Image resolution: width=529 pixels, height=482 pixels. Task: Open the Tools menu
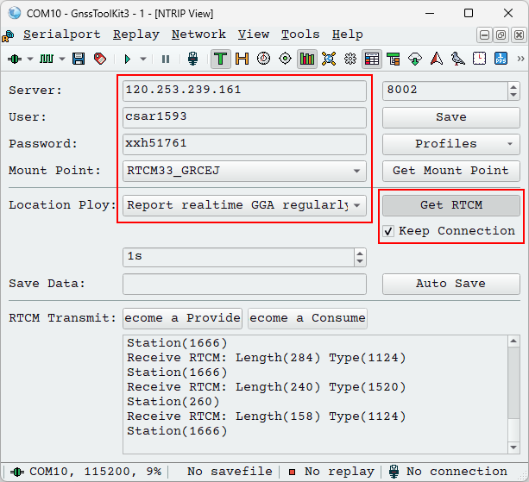[300, 34]
